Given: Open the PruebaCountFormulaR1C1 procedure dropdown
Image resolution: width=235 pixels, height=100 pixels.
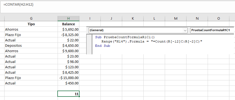Looking at the screenshot, I should tap(212, 30).
